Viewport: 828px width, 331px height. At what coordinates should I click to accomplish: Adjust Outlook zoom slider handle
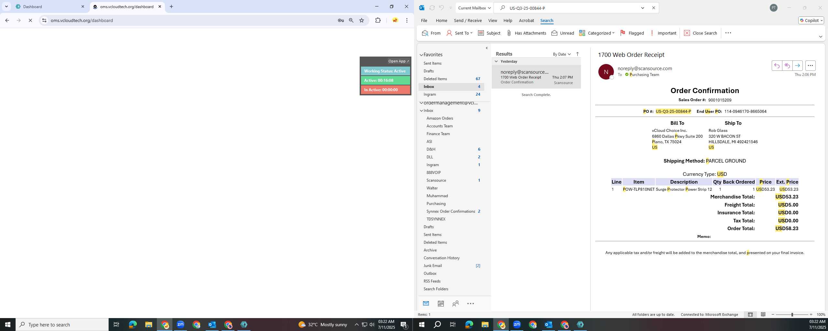(x=792, y=314)
